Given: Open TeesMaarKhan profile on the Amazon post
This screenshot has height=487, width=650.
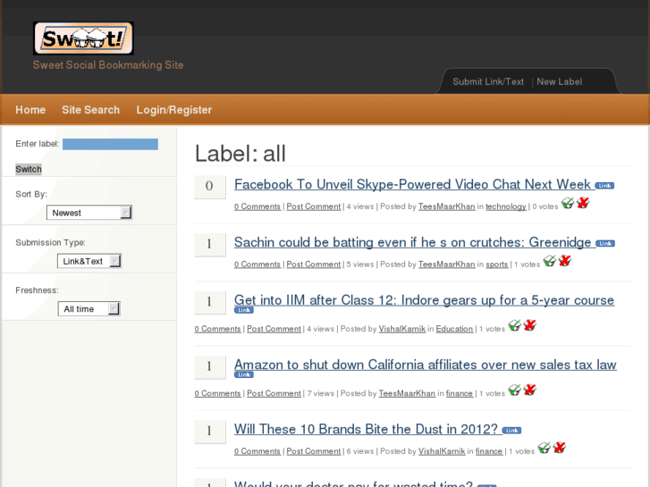Looking at the screenshot, I should [407, 393].
